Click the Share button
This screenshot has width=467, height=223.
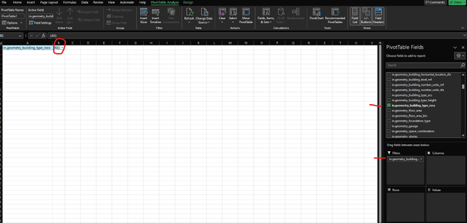457,2
